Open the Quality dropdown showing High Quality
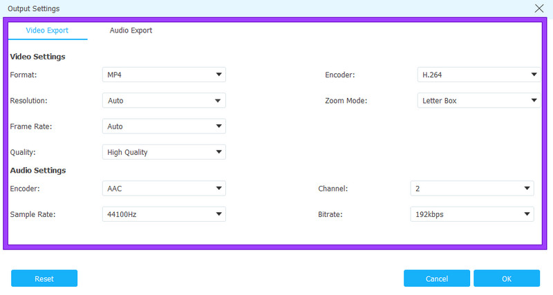Image resolution: width=553 pixels, height=295 pixels. click(164, 152)
